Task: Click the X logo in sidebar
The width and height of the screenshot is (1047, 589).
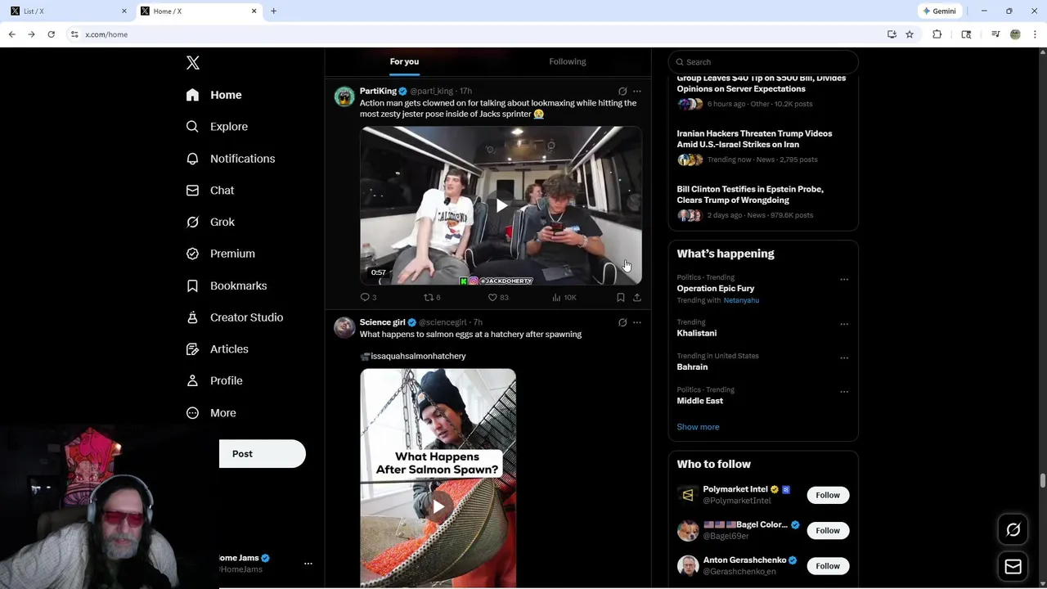Action: pyautogui.click(x=193, y=63)
